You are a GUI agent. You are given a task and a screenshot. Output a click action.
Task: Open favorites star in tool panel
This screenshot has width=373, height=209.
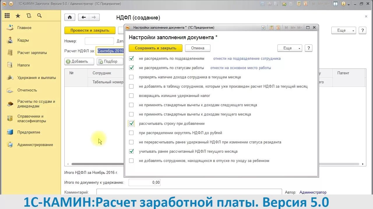[18, 16]
